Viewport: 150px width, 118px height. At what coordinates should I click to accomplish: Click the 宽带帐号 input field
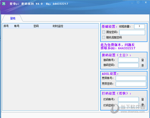(131, 78)
